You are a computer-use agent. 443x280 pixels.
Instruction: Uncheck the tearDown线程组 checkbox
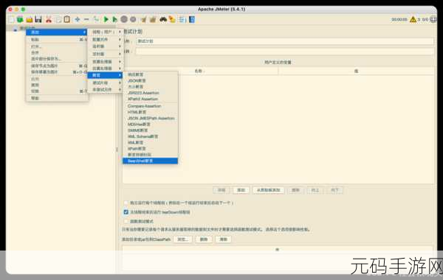click(x=126, y=212)
